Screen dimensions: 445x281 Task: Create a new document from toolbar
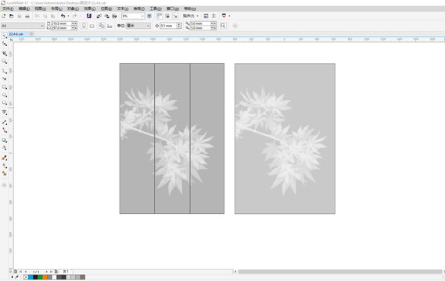4,16
